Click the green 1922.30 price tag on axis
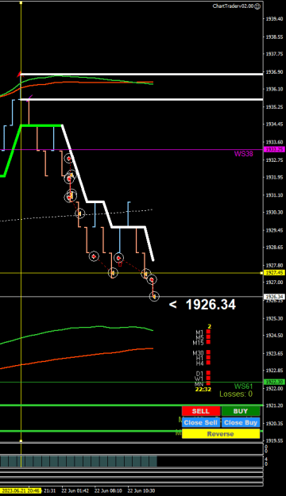 tap(274, 383)
